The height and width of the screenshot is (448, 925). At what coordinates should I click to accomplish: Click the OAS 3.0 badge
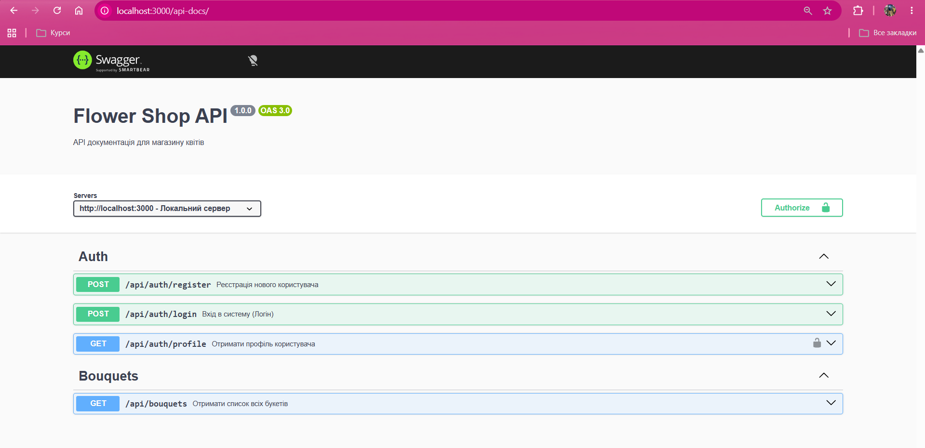point(275,110)
